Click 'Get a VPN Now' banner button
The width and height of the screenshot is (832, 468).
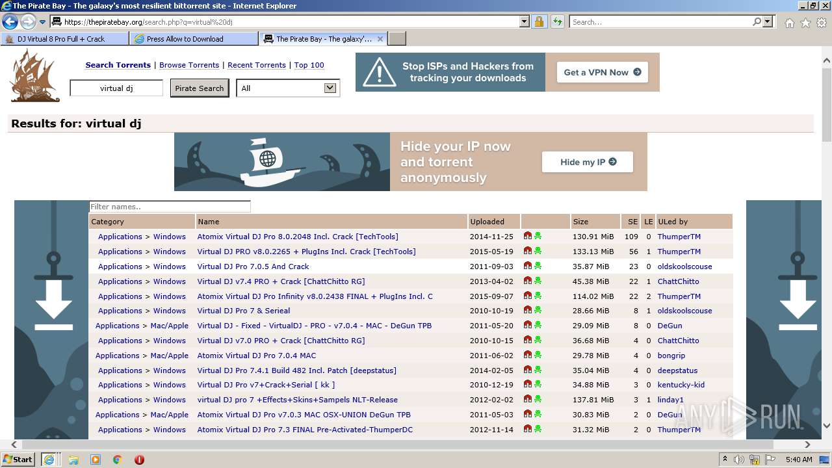603,72
